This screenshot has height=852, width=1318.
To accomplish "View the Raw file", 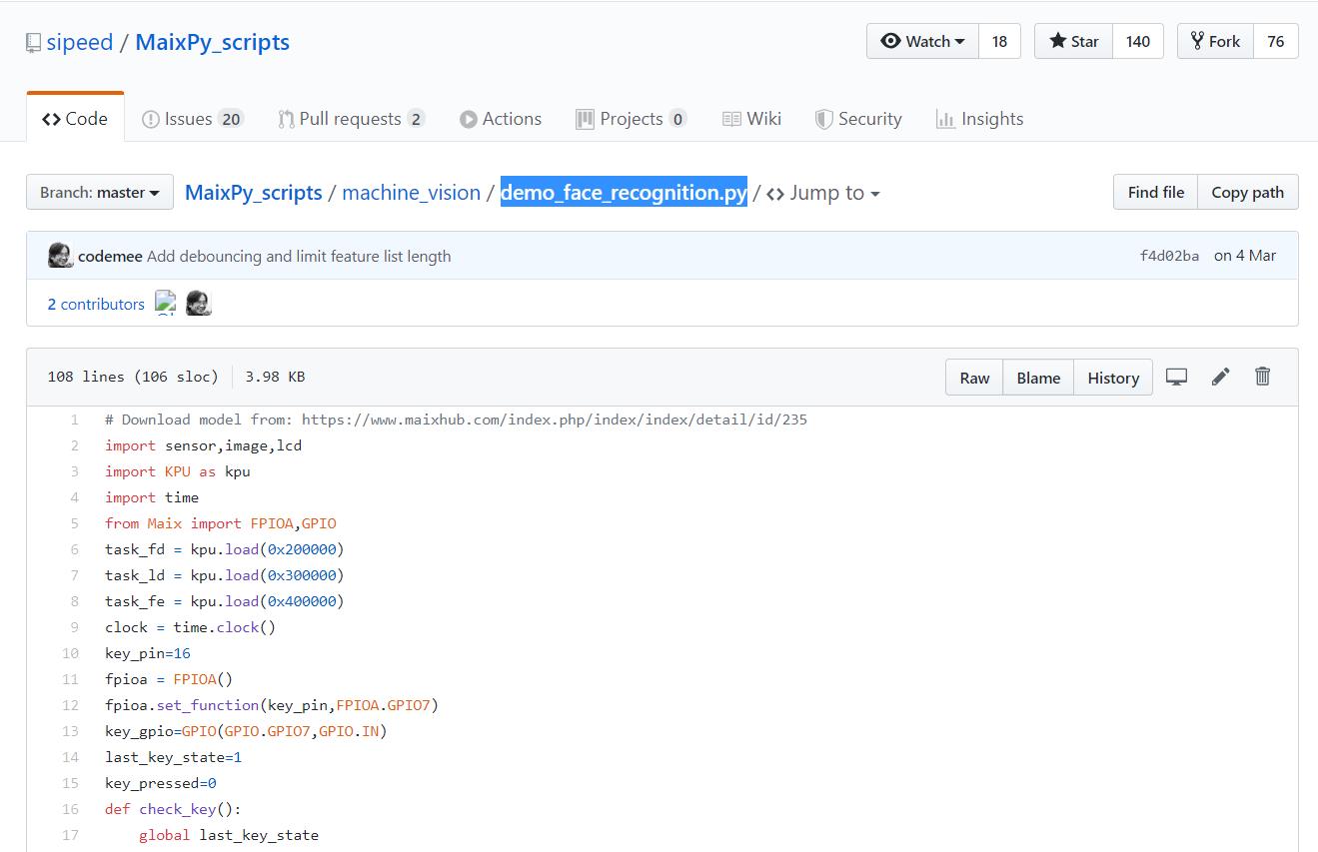I will pos(974,378).
